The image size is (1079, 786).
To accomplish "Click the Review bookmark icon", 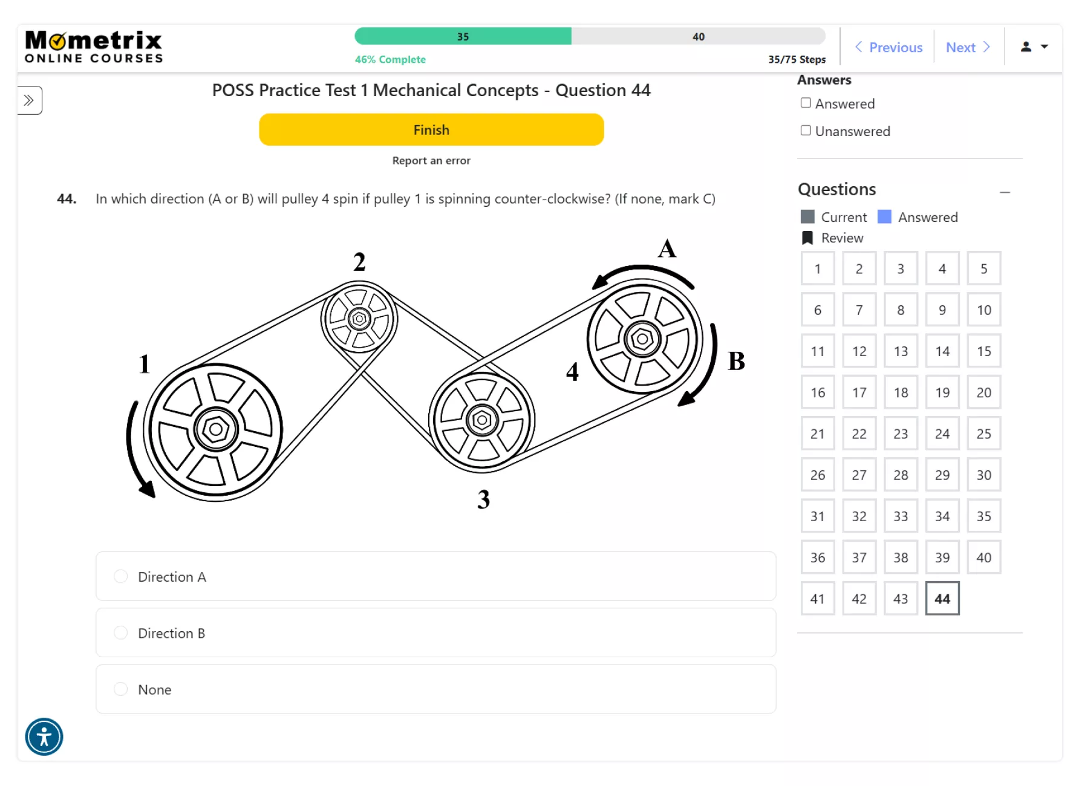I will click(x=807, y=238).
